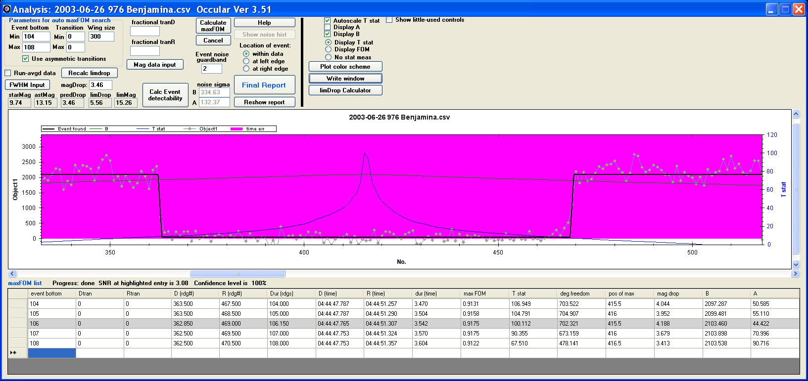Click starMag value 9.74
808x381 pixels.
tap(19, 103)
